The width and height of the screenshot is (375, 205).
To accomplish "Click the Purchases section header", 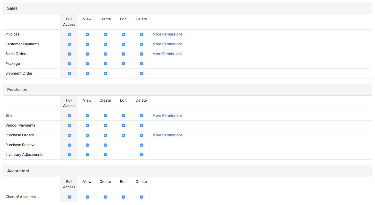I will tap(17, 90).
